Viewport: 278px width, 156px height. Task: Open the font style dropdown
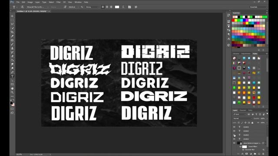56,7
